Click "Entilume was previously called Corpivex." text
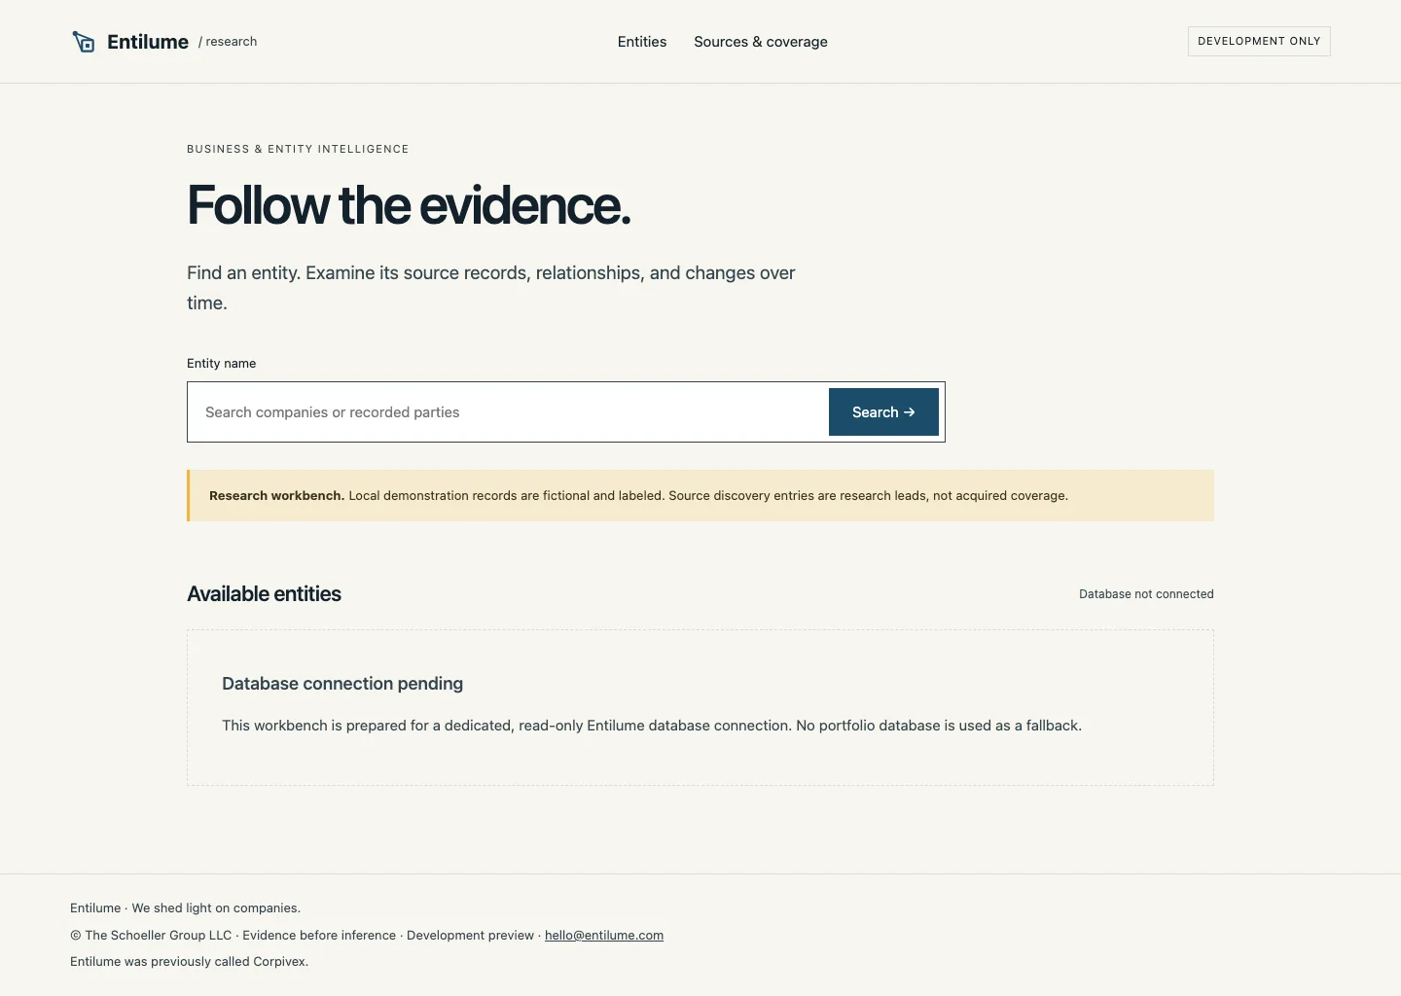The width and height of the screenshot is (1401, 996). 189,962
